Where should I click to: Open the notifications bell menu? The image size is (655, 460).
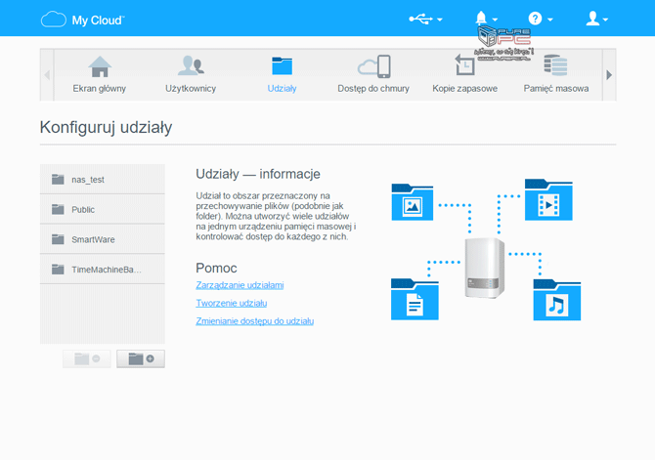pyautogui.click(x=486, y=19)
